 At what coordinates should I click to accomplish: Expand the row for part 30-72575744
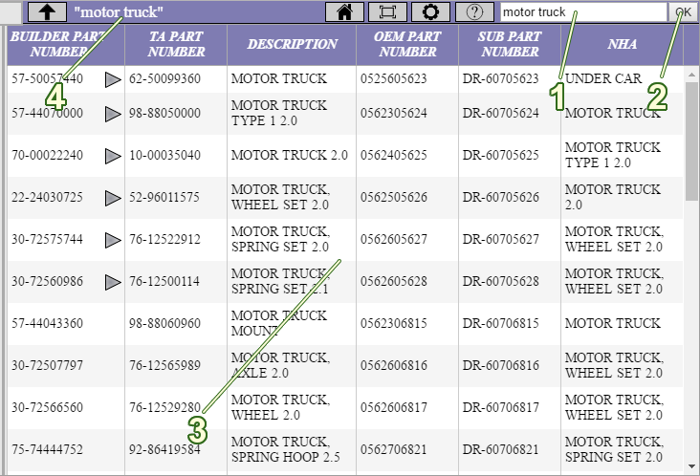(x=113, y=240)
